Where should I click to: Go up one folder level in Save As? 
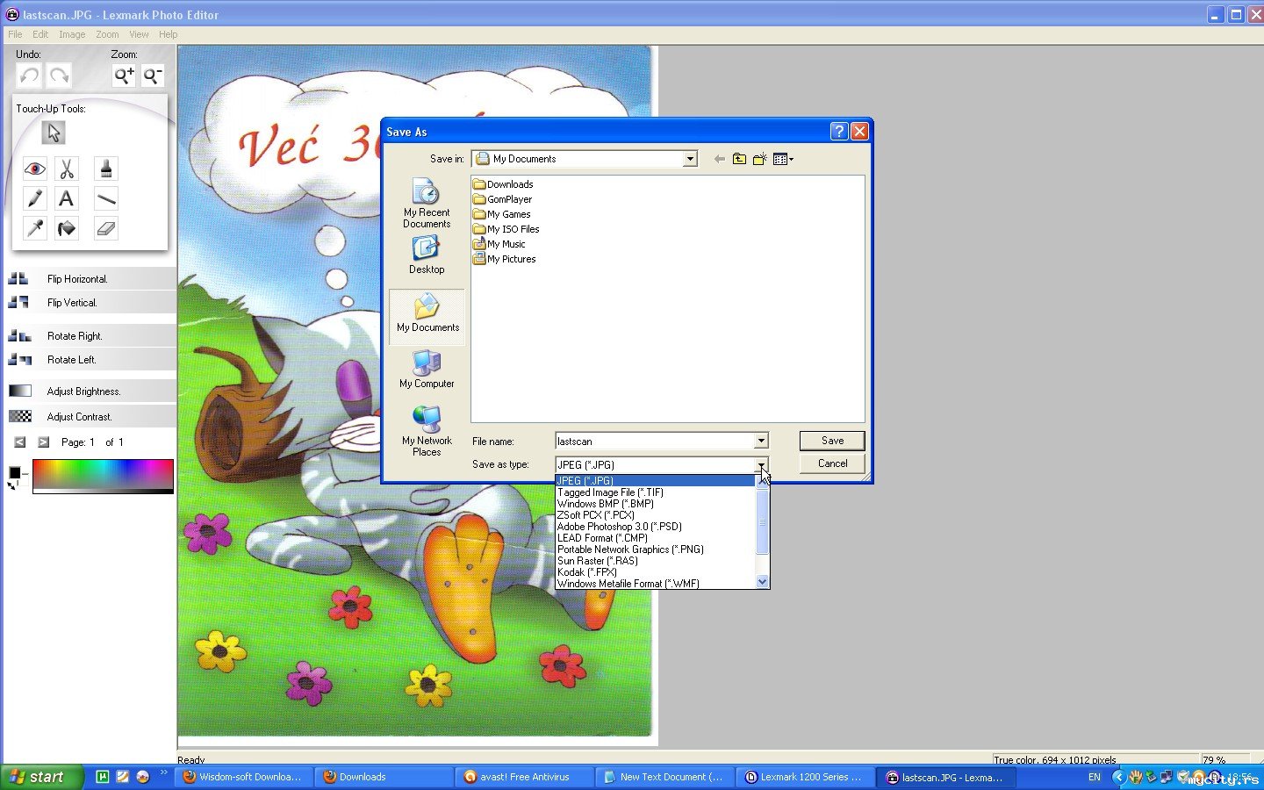click(x=739, y=159)
